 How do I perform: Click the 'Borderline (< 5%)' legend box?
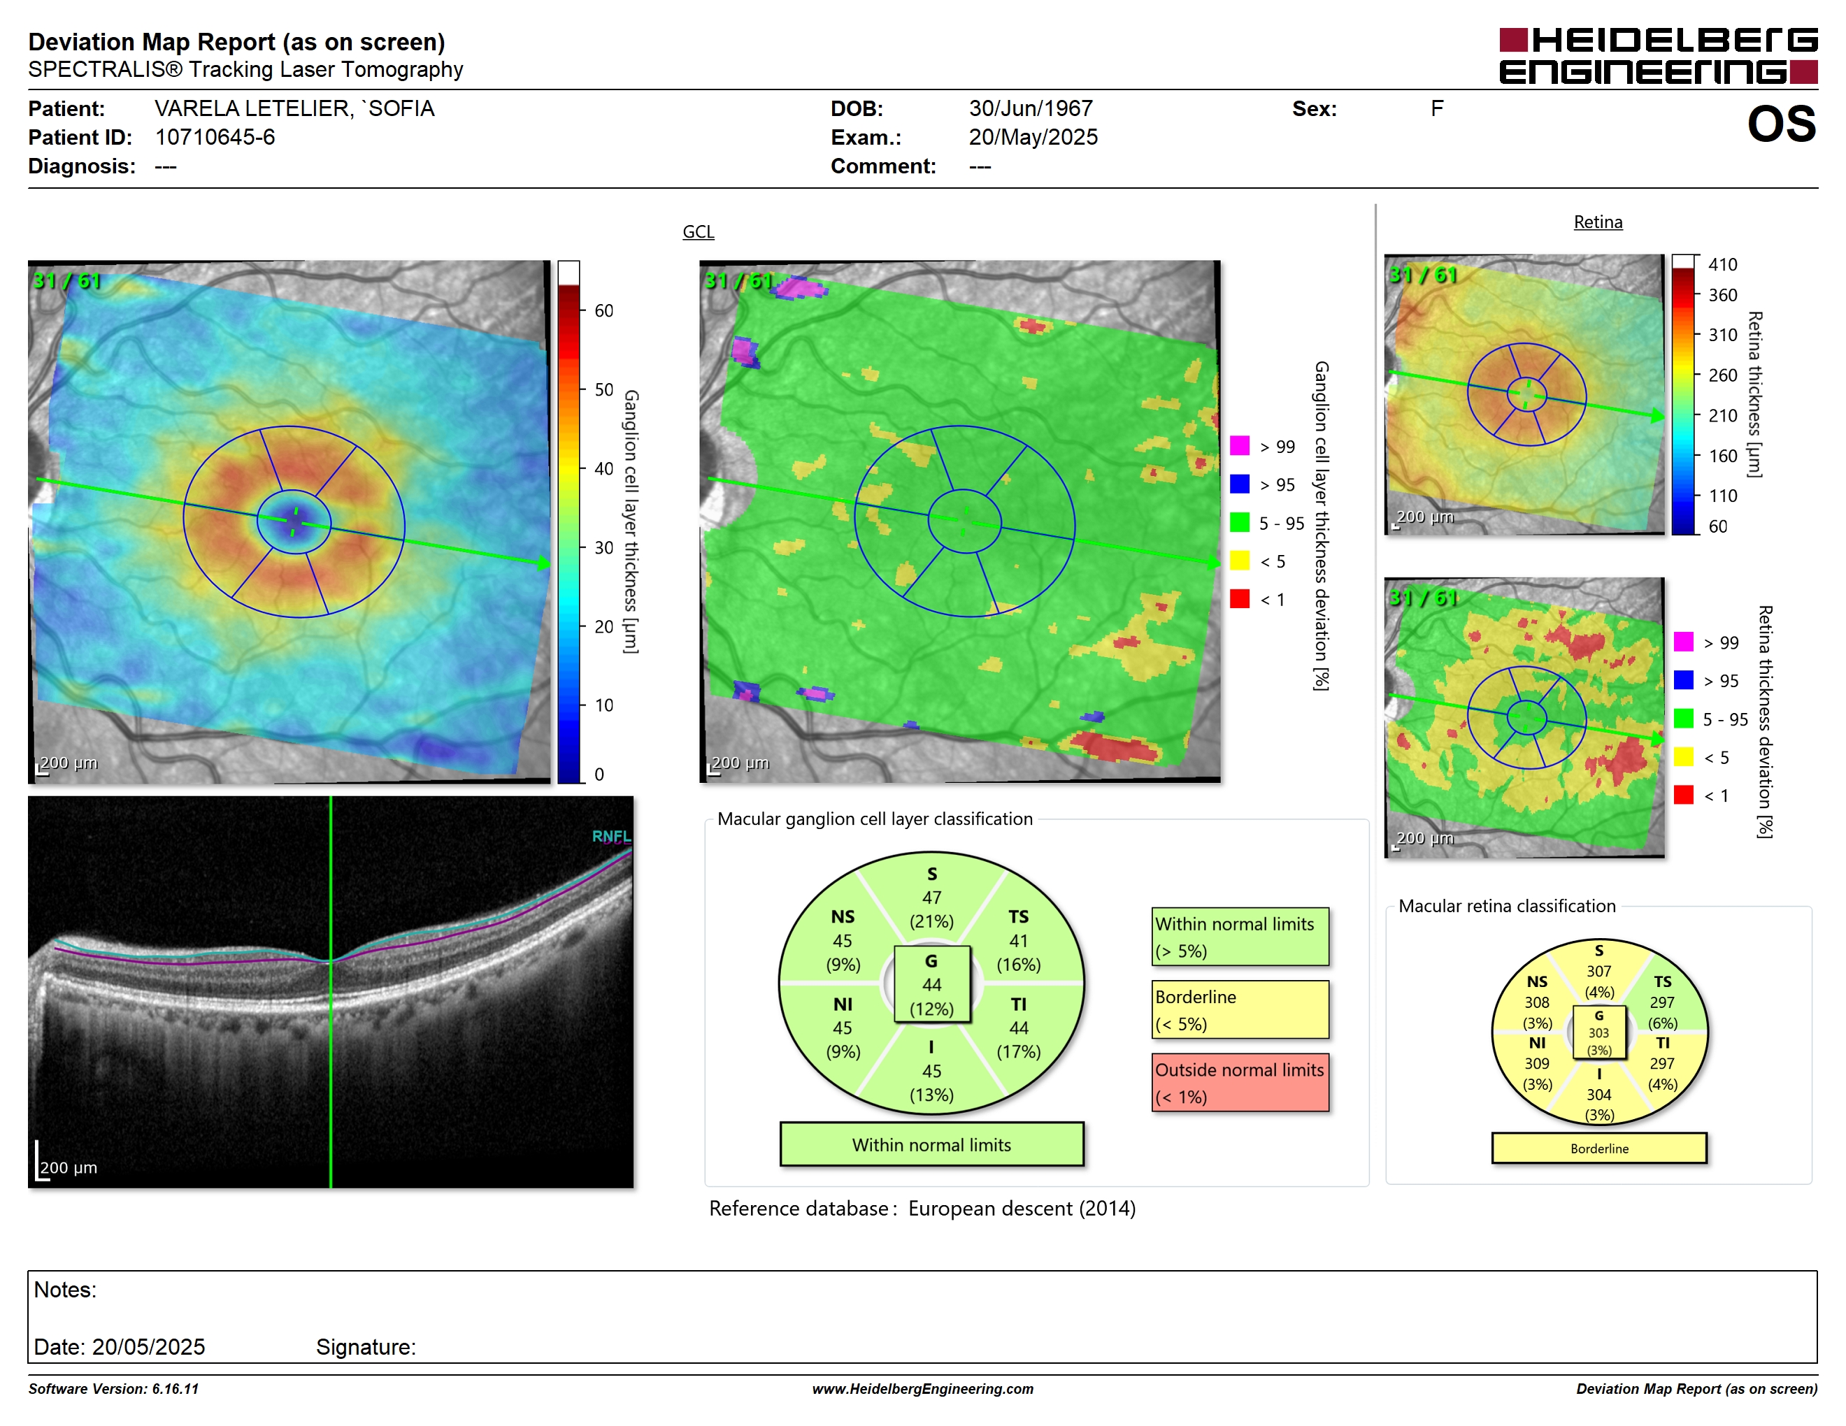(1240, 1009)
